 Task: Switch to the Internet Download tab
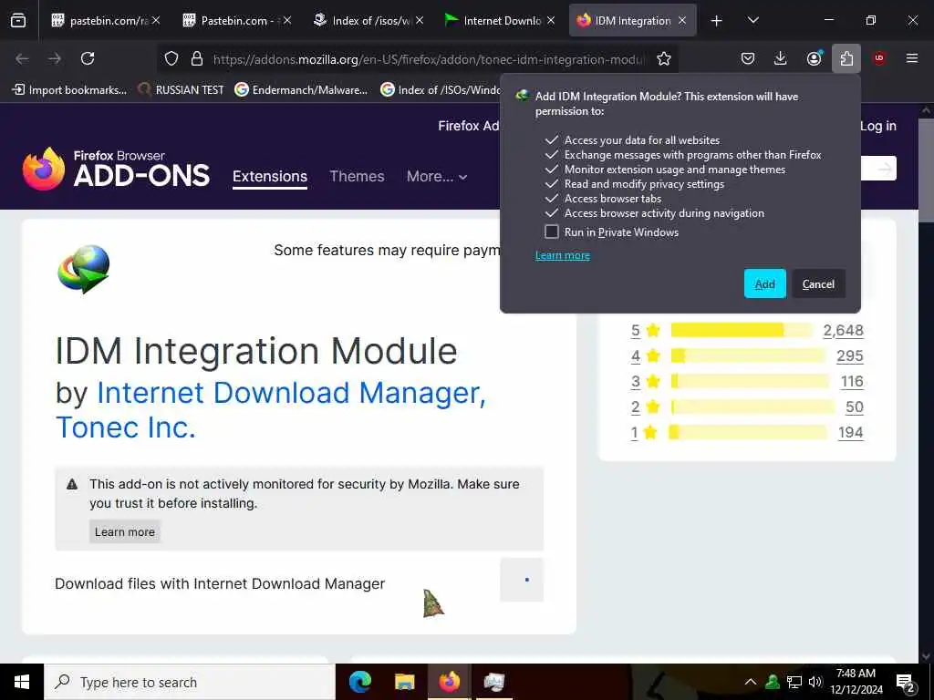501,20
